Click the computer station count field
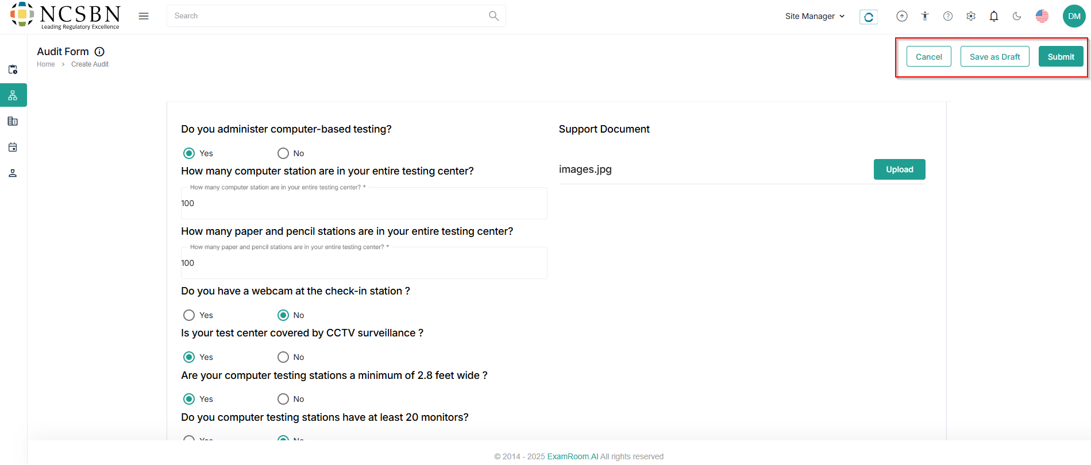The height and width of the screenshot is (465, 1091). (364, 203)
